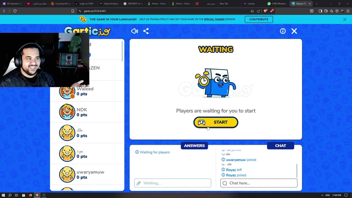This screenshot has height=198, width=352.
Task: Click uwaryamuw's player avatar
Action: pyautogui.click(x=67, y=174)
